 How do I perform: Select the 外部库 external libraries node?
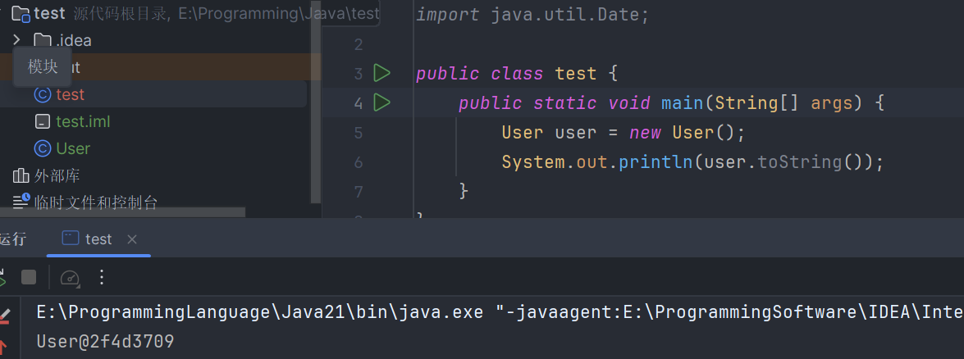click(x=57, y=175)
